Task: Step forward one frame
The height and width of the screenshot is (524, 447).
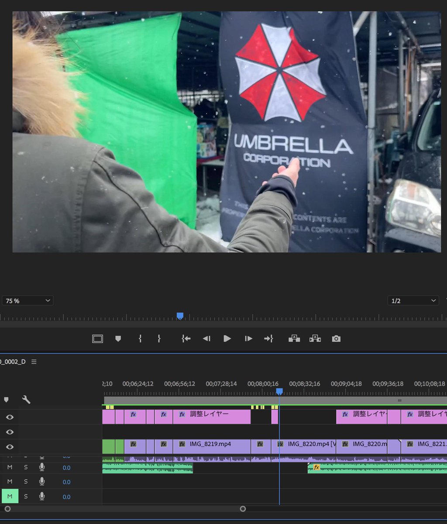Action: pos(248,338)
